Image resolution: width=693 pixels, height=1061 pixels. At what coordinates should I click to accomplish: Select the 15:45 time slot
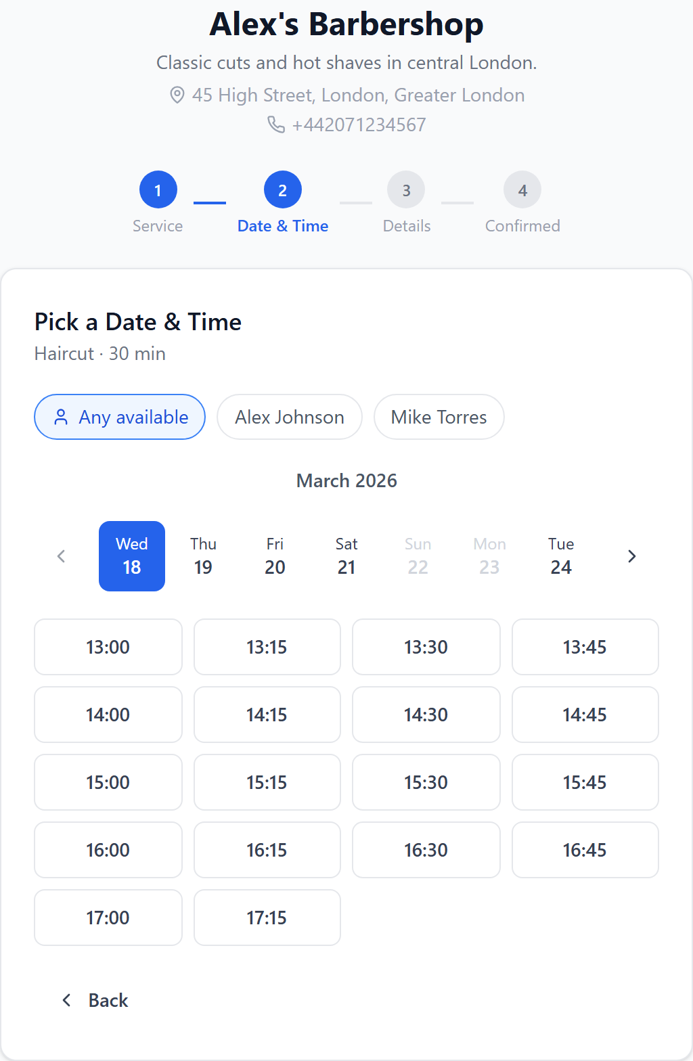(x=585, y=782)
